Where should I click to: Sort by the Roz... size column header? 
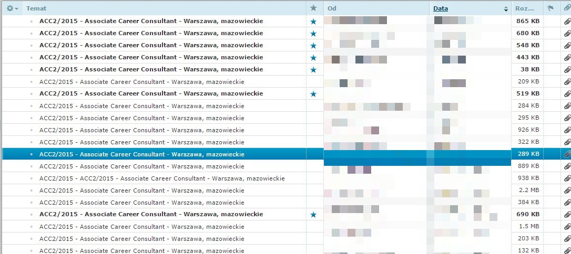coord(524,8)
